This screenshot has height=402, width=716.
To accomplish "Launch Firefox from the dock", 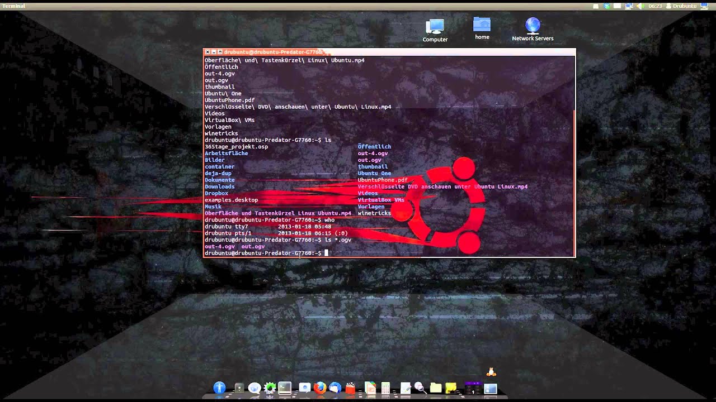I will tap(320, 388).
